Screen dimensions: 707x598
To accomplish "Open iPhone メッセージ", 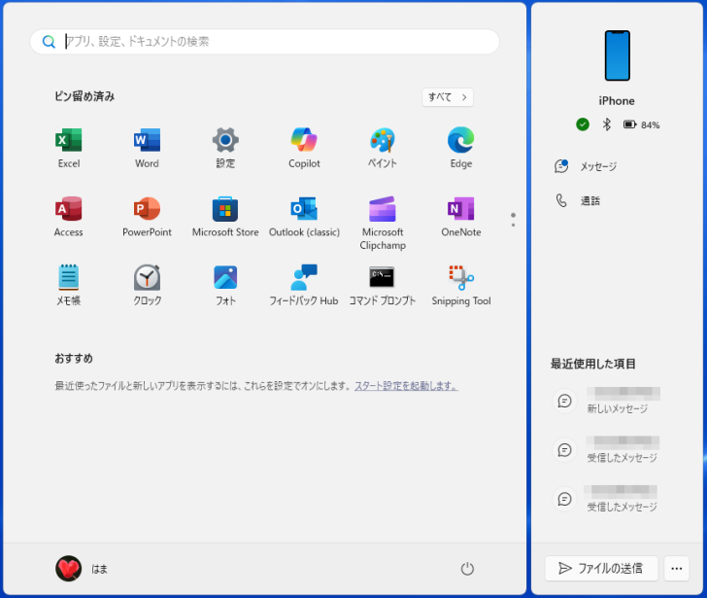I will click(x=586, y=166).
